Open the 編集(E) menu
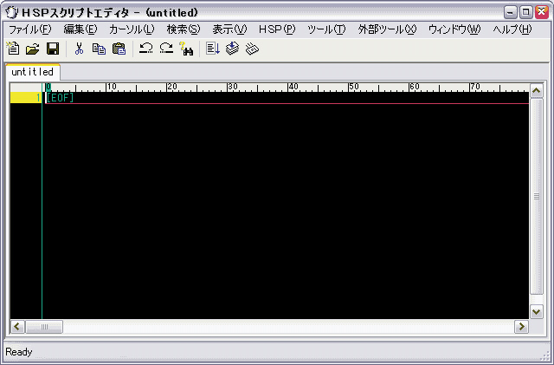Image resolution: width=554 pixels, height=365 pixels. click(x=80, y=29)
